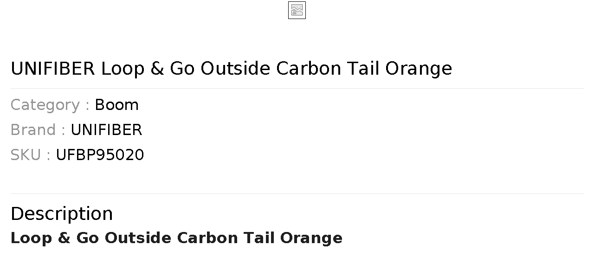Click "Carbon" in the product title
The image size is (594, 264).
[x=309, y=69]
